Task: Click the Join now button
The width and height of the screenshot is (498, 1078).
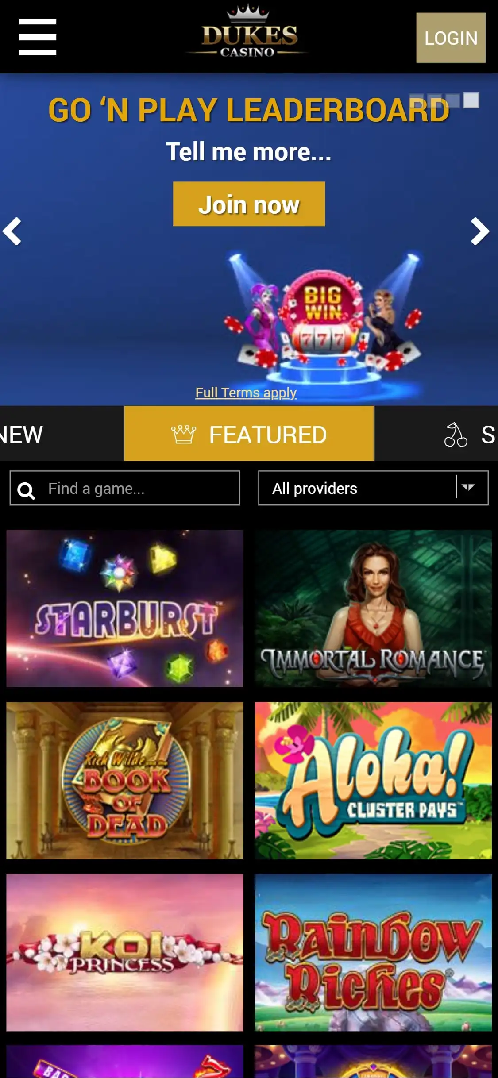Action: pos(249,204)
